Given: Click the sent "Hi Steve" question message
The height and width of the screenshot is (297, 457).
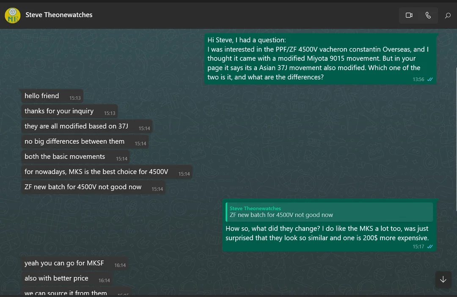Looking at the screenshot, I should 319,58.
